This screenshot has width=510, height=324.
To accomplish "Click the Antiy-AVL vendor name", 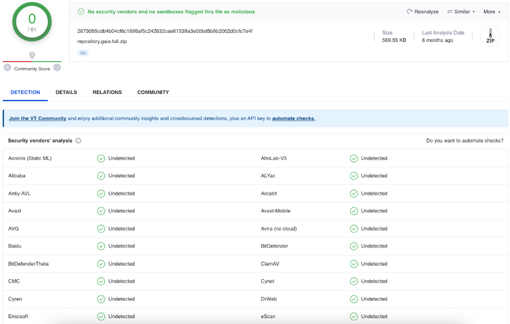I will (x=20, y=193).
